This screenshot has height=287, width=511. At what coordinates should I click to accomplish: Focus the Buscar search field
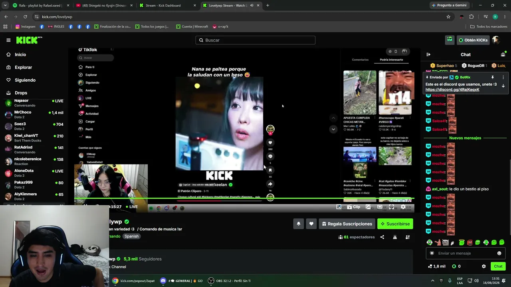(x=255, y=40)
